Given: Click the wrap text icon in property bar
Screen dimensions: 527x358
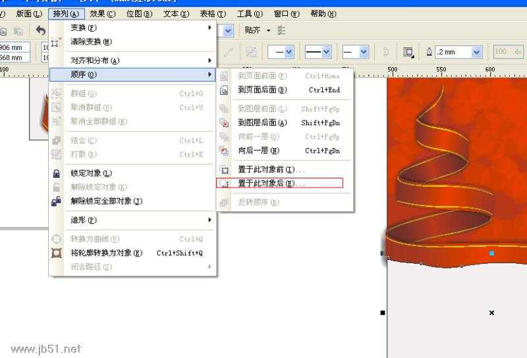Looking at the screenshot, I should [x=408, y=52].
